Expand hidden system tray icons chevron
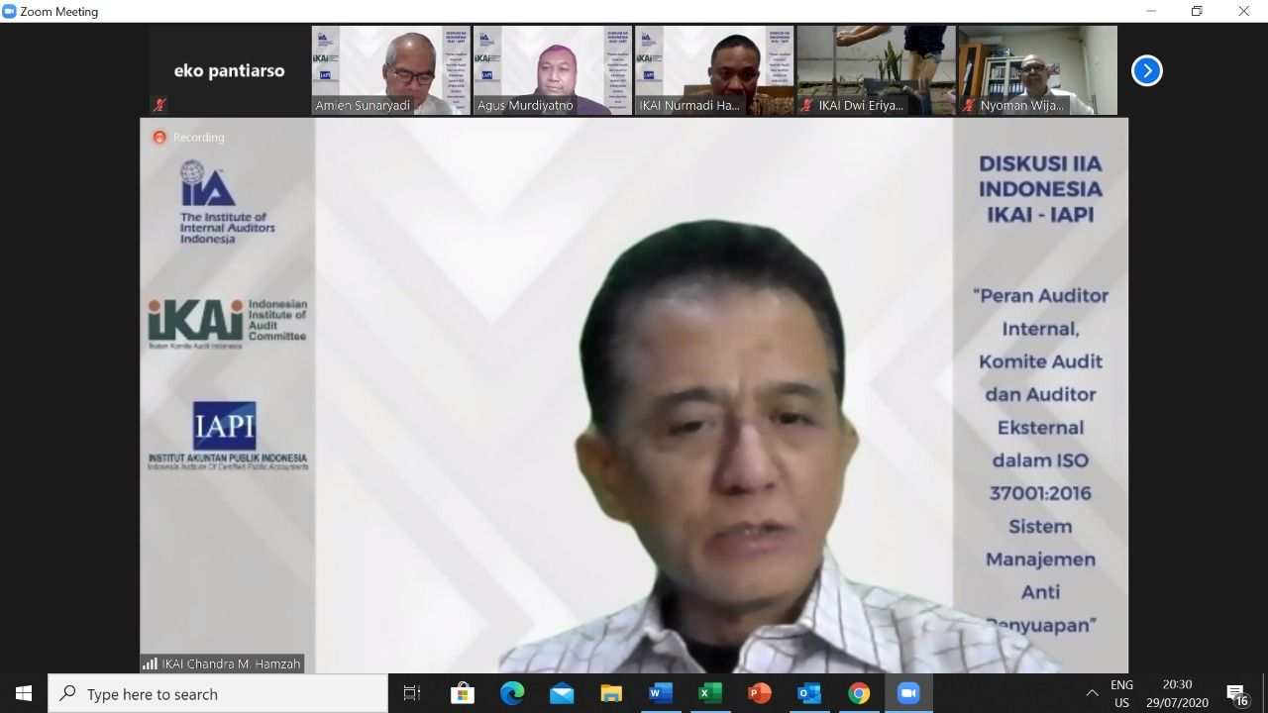1268x713 pixels. [x=1092, y=693]
